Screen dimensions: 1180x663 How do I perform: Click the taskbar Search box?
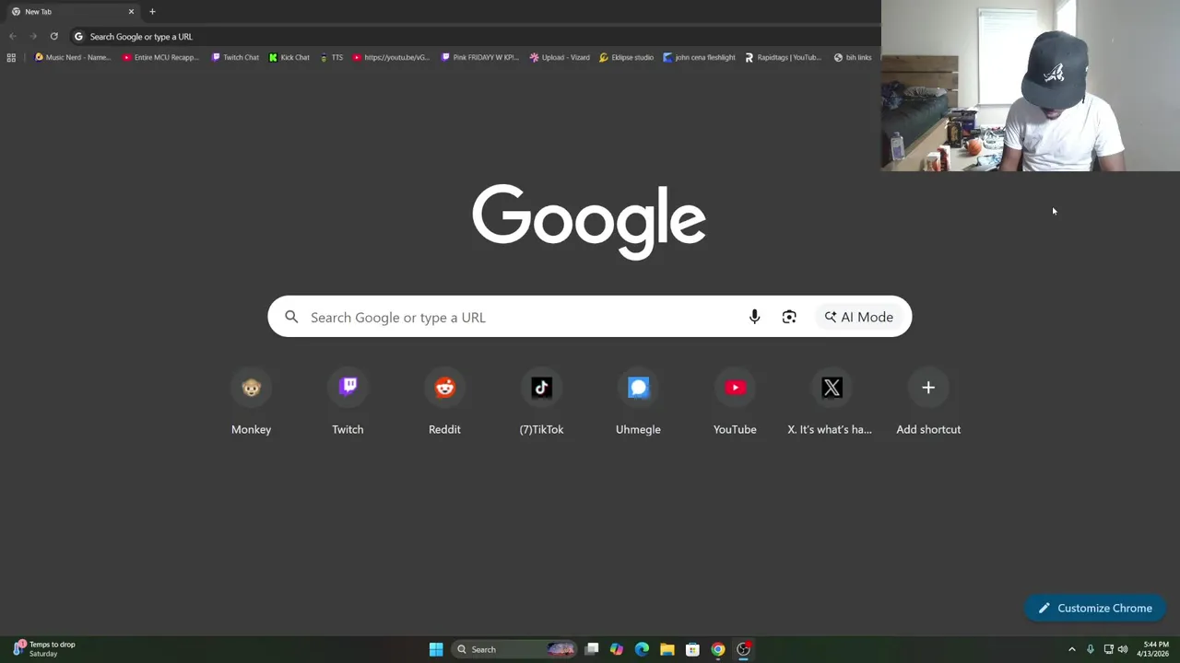pyautogui.click(x=514, y=649)
